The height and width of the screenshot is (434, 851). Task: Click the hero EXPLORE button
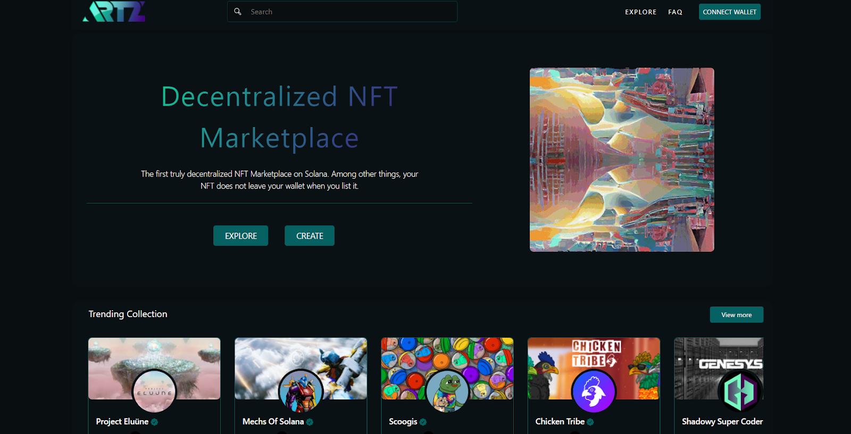[x=240, y=236]
